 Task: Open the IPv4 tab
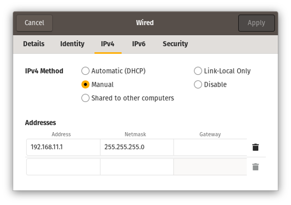pos(108,44)
